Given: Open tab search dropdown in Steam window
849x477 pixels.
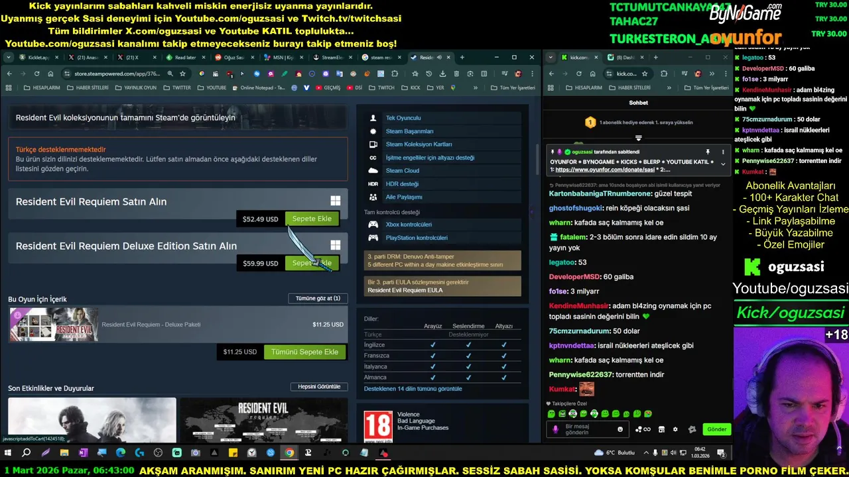Looking at the screenshot, I should 9,58.
